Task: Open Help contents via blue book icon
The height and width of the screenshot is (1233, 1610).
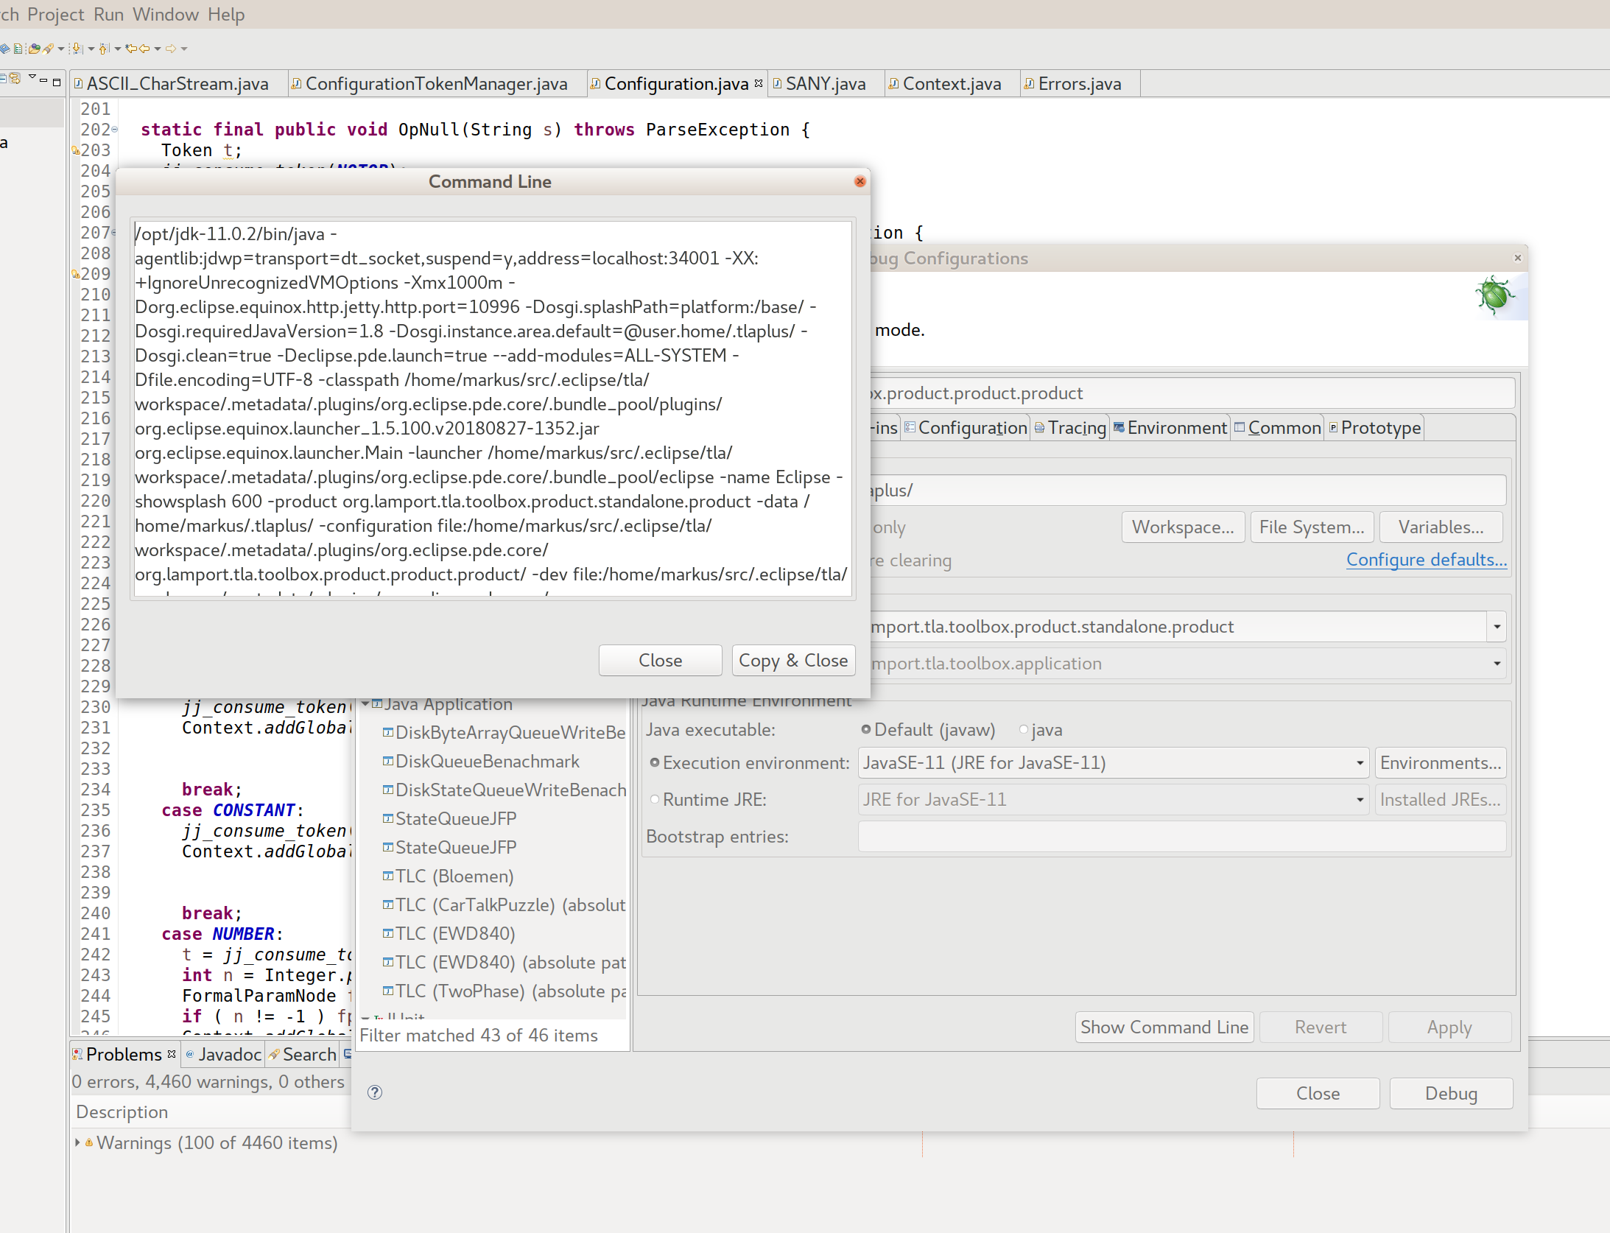Action: tap(6, 49)
